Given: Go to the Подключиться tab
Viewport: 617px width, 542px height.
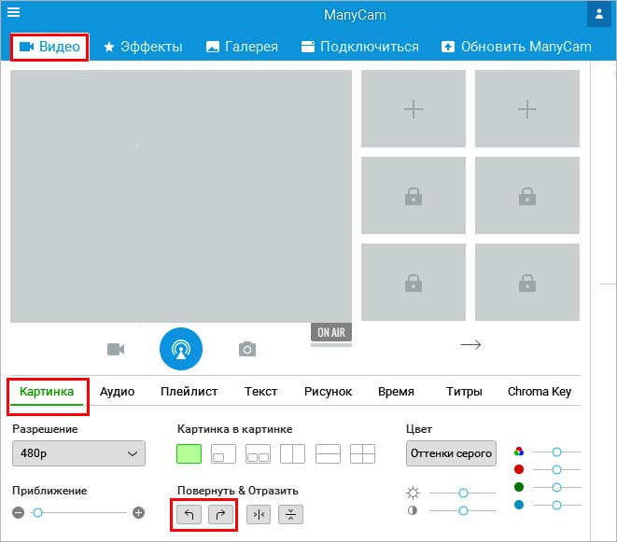Looking at the screenshot, I should click(x=360, y=47).
